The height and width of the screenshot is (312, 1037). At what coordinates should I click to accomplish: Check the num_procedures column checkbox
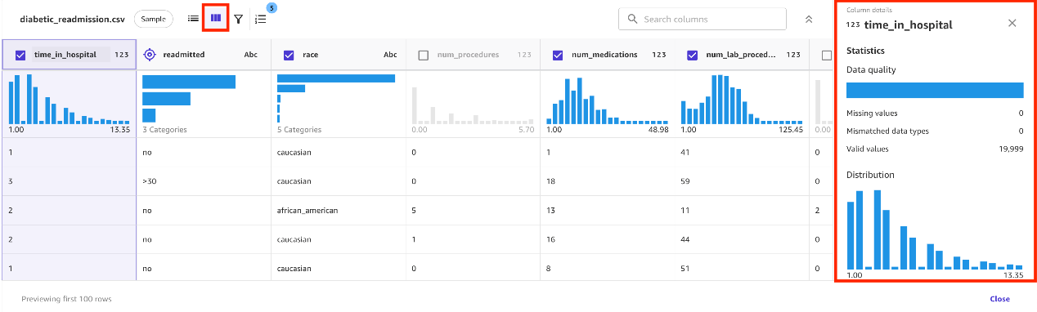(x=424, y=56)
